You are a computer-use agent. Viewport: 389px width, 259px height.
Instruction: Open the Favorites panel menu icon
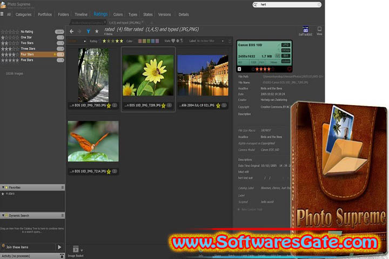pyautogui.click(x=63, y=188)
